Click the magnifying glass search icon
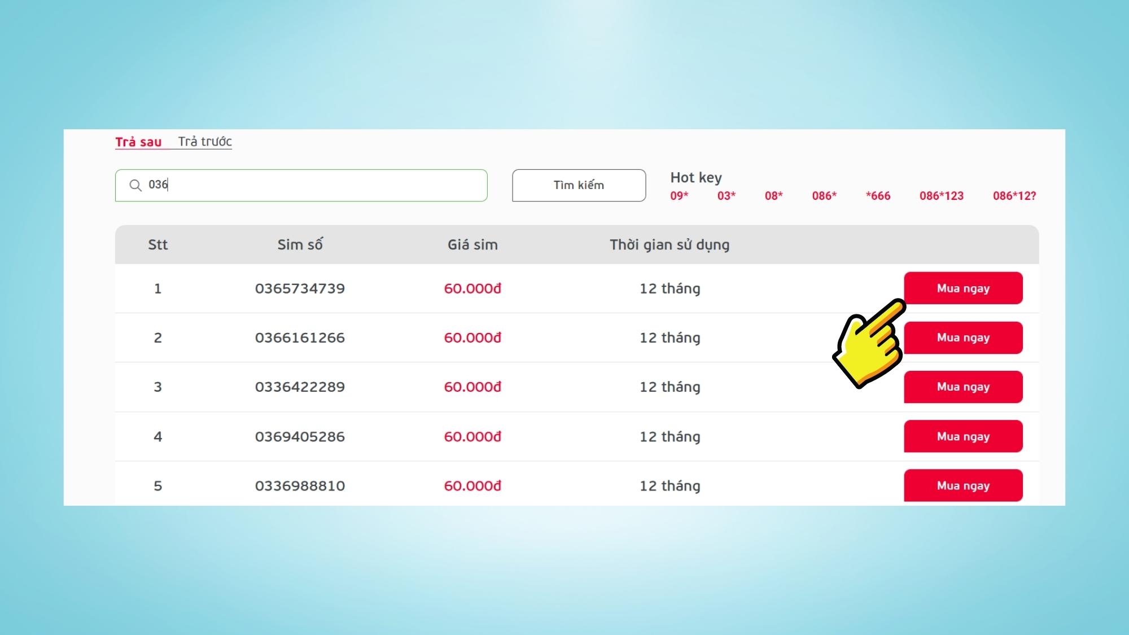Screen dimensions: 1129x635 (x=135, y=185)
